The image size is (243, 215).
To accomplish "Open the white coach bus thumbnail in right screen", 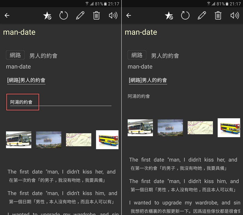I will [140, 128].
